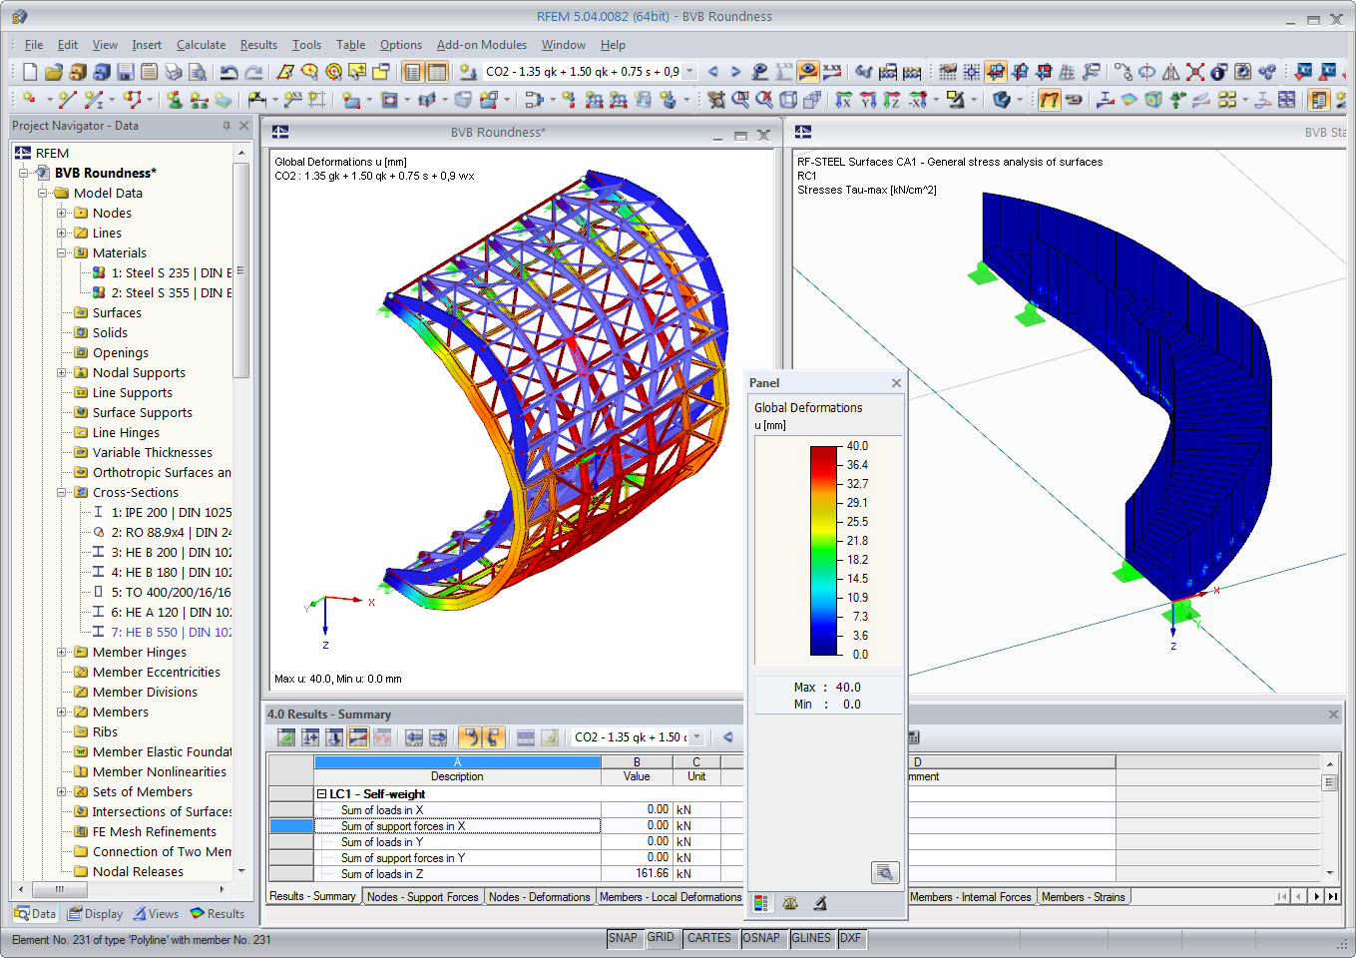Click the Save model icon
The image size is (1356, 958).
(x=124, y=72)
